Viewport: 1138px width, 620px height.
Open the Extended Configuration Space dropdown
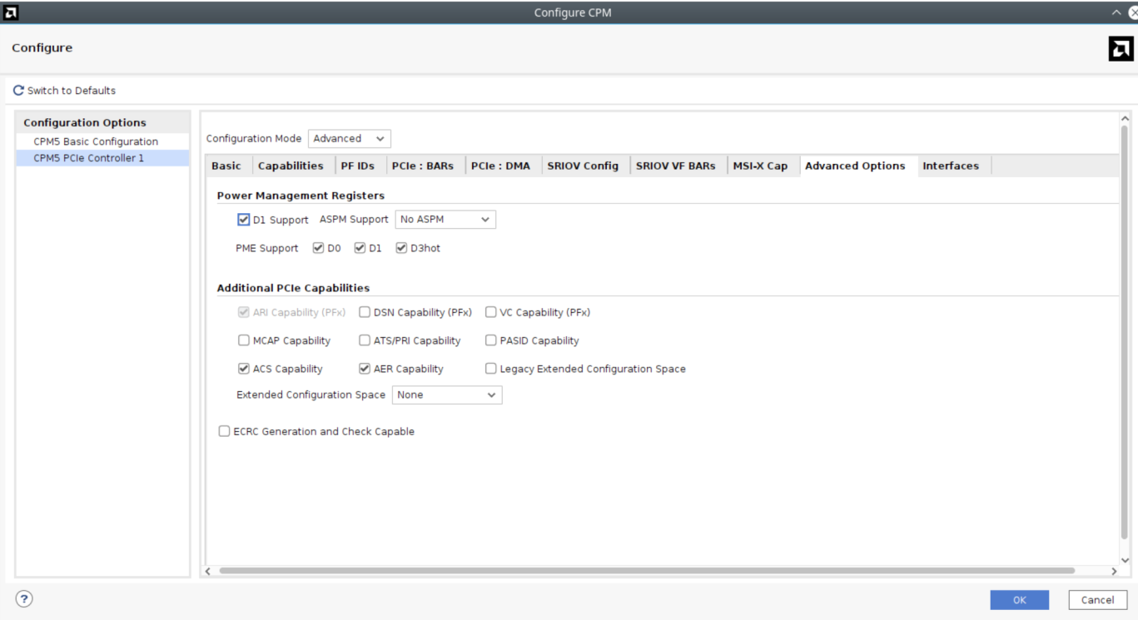[446, 395]
